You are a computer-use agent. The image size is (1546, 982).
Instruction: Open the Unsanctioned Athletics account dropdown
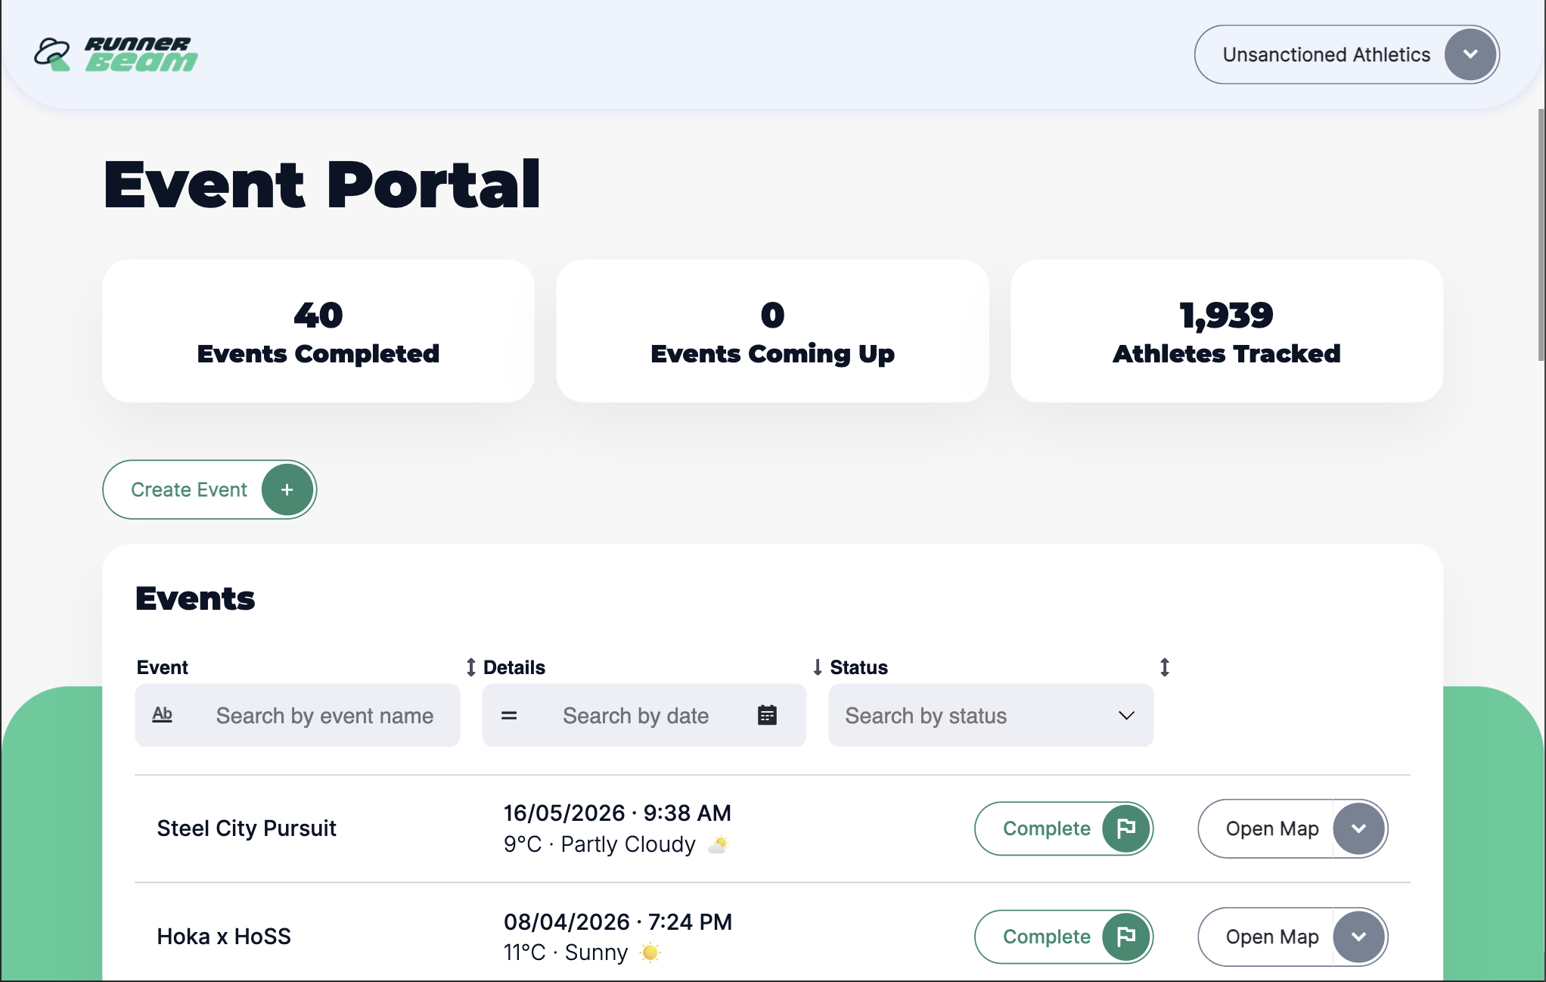[x=1346, y=54]
